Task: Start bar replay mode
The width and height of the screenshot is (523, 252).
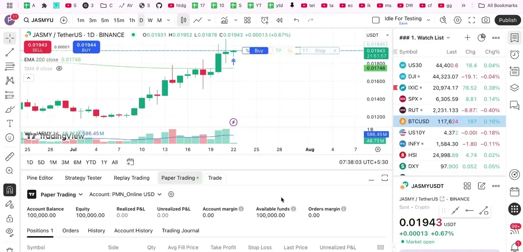Action: point(279,20)
